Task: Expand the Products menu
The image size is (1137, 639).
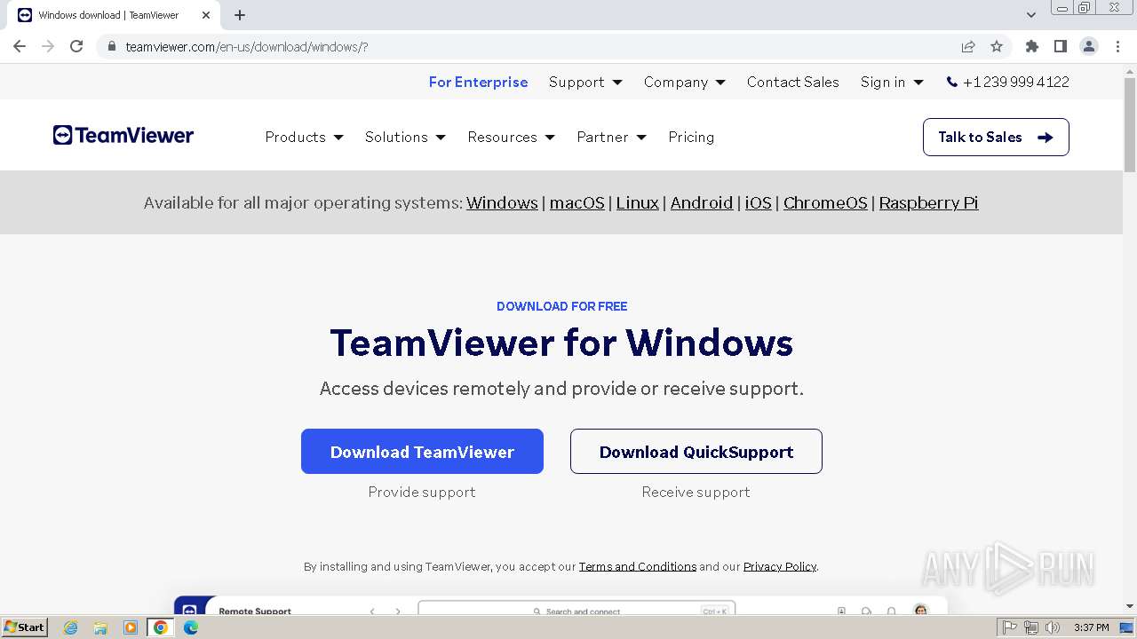Action: [x=304, y=137]
